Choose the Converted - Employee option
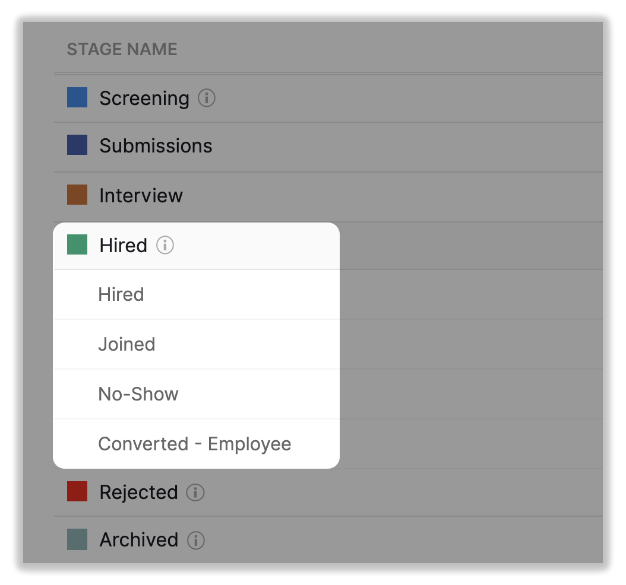Screen dimensions: 626x585 [x=195, y=444]
